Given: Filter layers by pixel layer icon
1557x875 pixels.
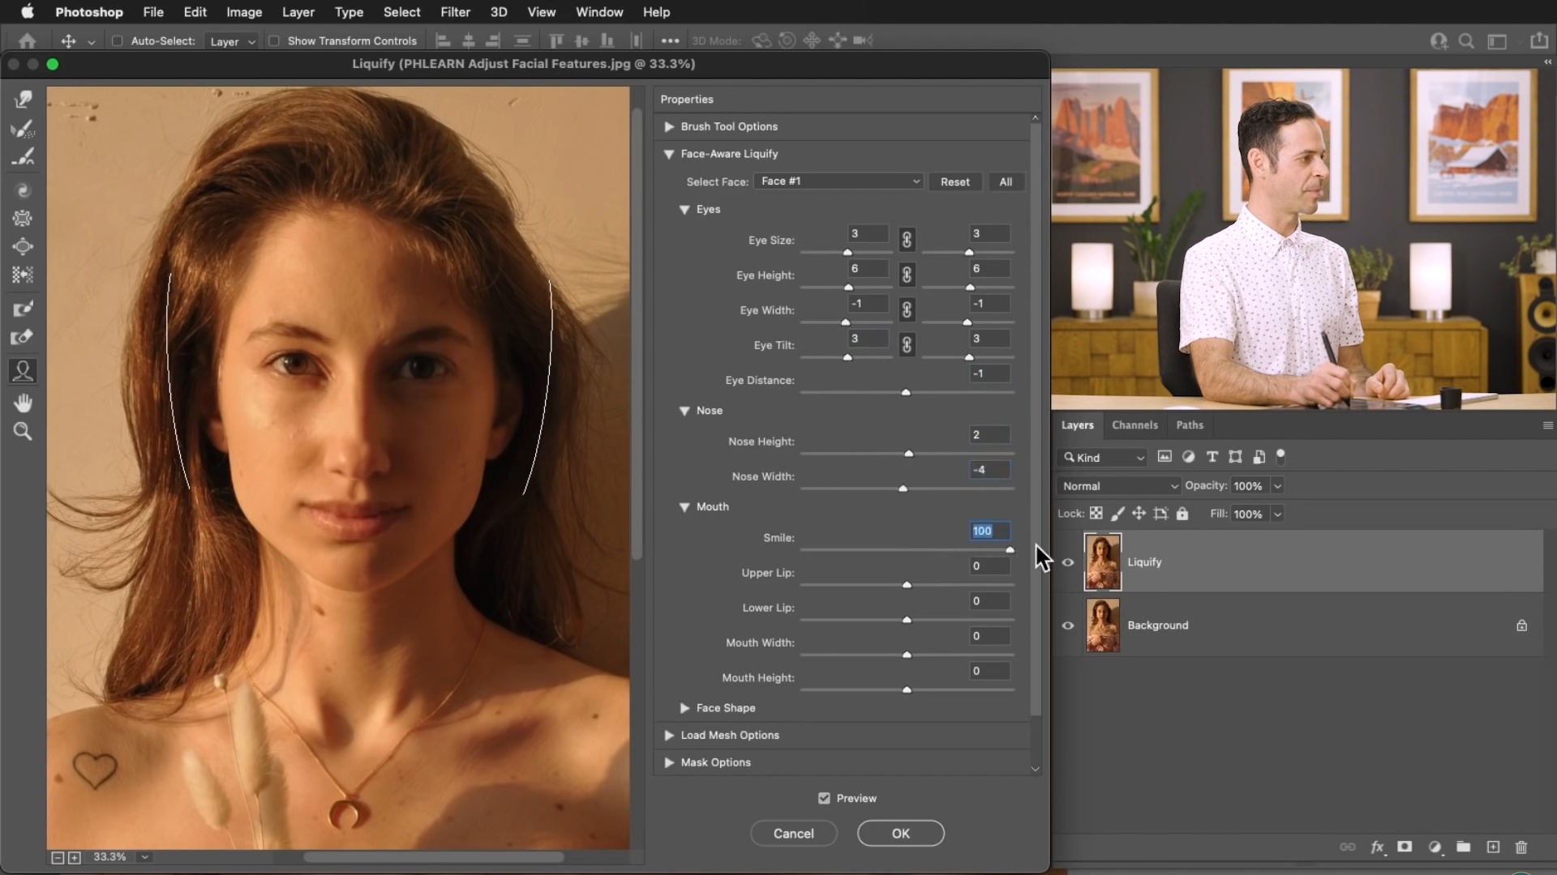Looking at the screenshot, I should click(1165, 457).
